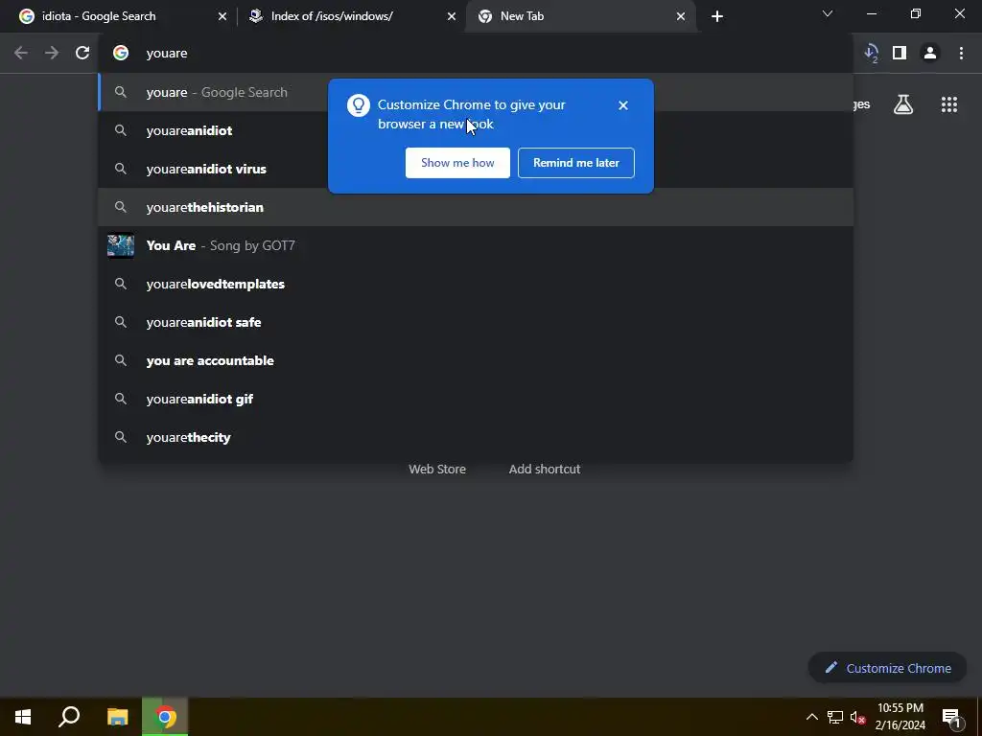Open Chrome three-dot menu
Viewport: 982px width, 736px height.
pos(961,54)
